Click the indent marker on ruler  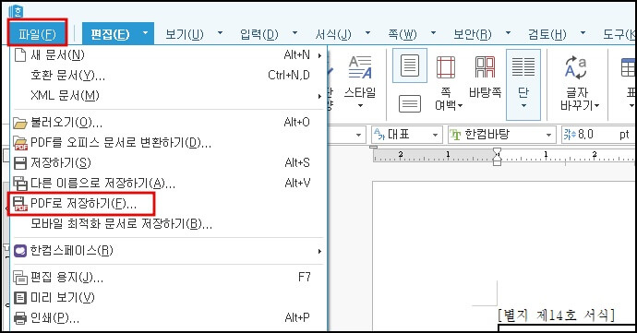point(498,156)
